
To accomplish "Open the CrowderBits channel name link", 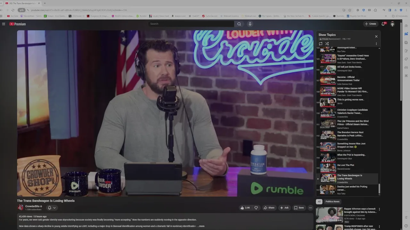I will coord(32,206).
